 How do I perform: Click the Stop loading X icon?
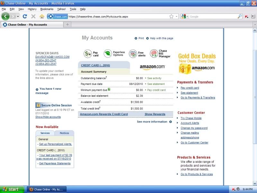click(33, 16)
